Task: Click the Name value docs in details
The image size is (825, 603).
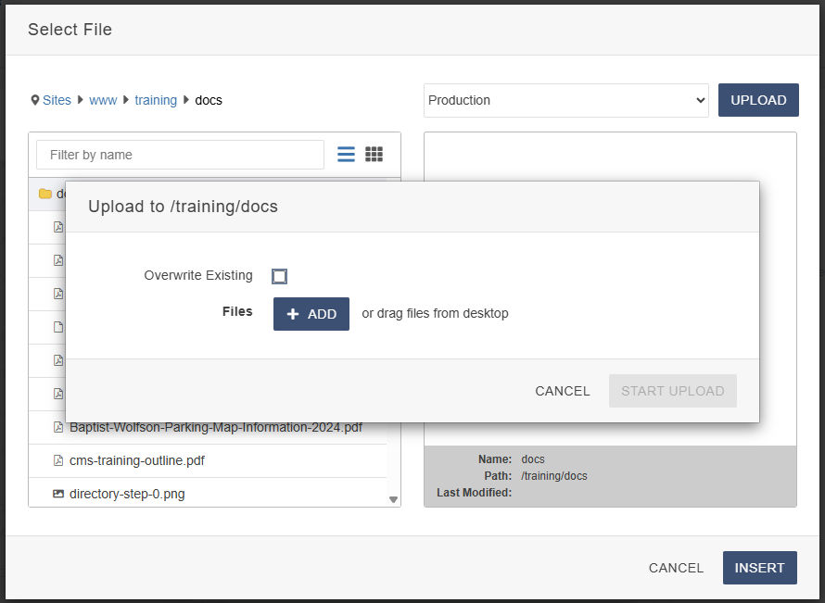Action: (x=533, y=459)
